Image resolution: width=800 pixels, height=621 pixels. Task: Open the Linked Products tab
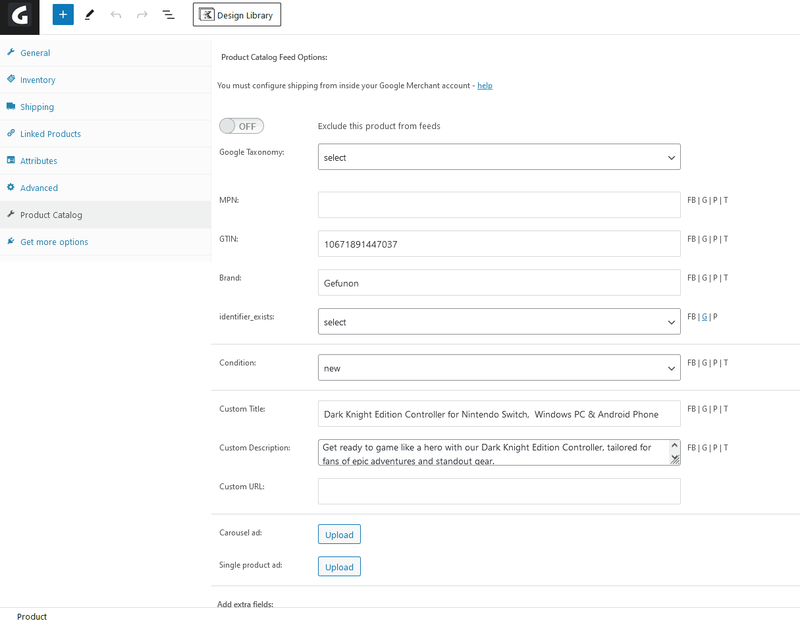50,134
